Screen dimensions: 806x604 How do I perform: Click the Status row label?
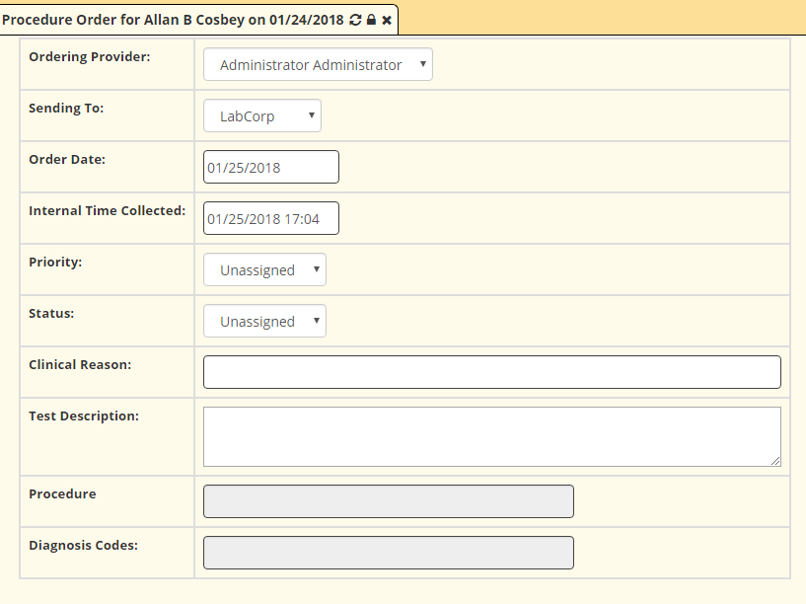click(x=48, y=313)
